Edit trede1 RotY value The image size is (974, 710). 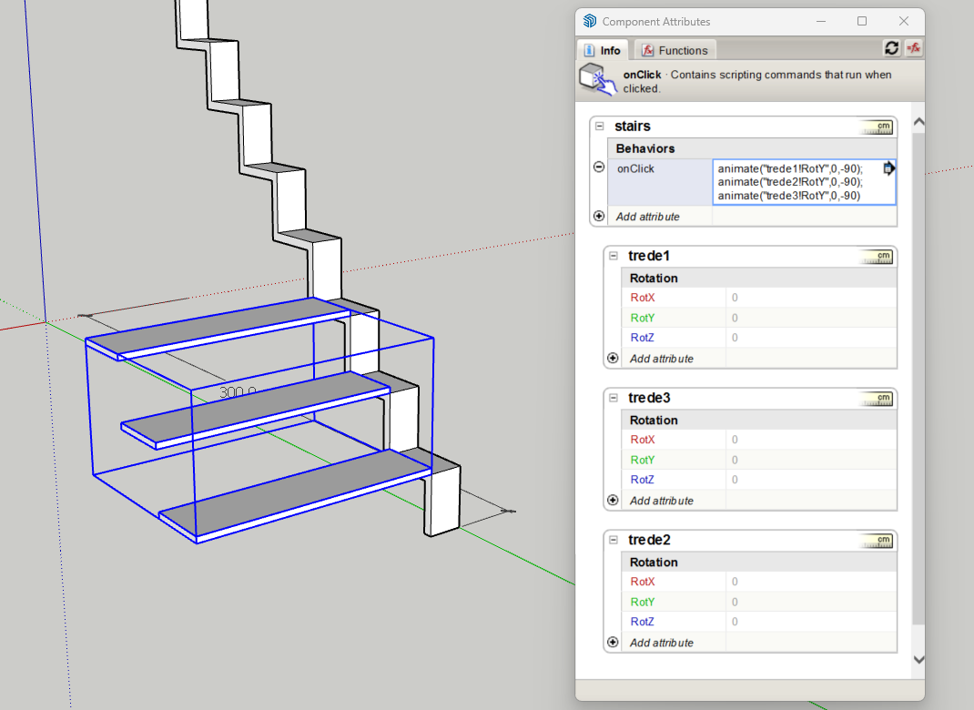pos(811,318)
